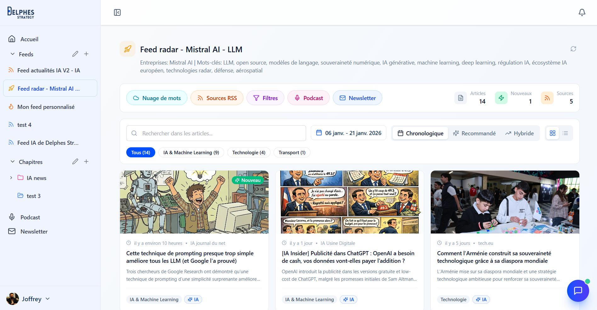The width and height of the screenshot is (597, 310).
Task: Click the refresh feed icon
Action: 573,49
